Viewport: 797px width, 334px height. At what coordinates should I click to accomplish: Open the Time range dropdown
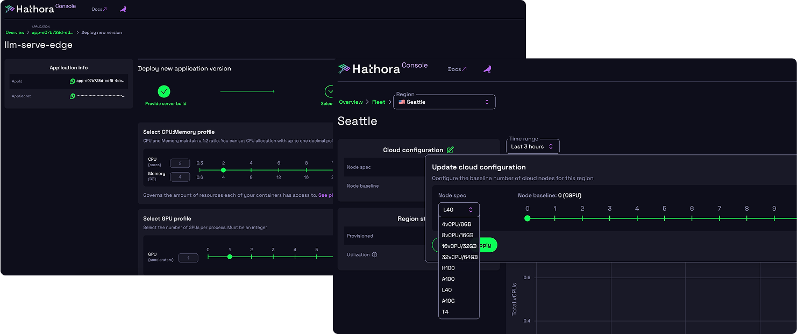coord(533,146)
